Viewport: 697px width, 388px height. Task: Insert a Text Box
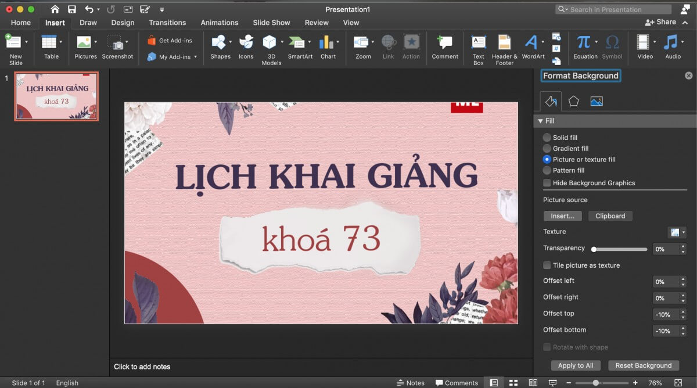(x=479, y=43)
